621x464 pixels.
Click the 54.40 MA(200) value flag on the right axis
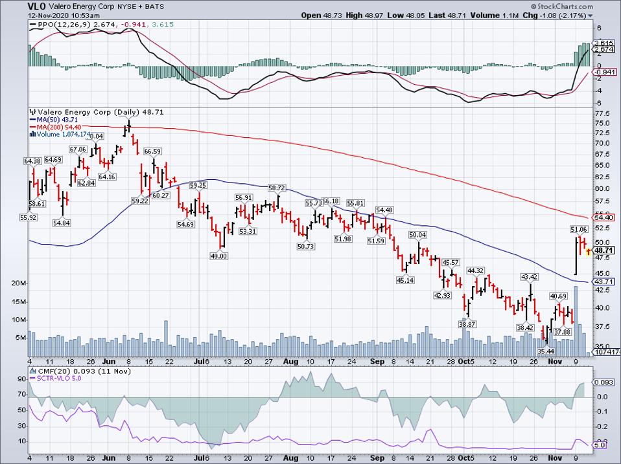click(x=603, y=217)
